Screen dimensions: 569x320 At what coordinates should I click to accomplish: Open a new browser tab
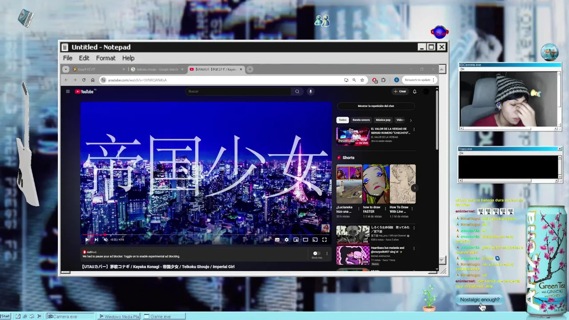tap(250, 69)
